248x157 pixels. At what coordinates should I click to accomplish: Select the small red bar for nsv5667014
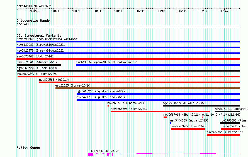(165, 118)
